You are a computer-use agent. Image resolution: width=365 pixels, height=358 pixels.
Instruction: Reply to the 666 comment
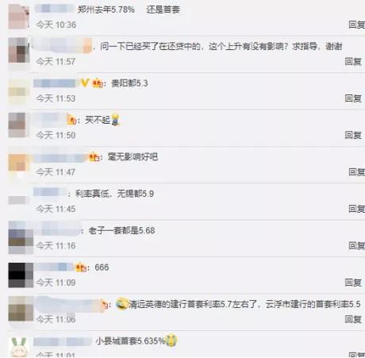point(353,283)
